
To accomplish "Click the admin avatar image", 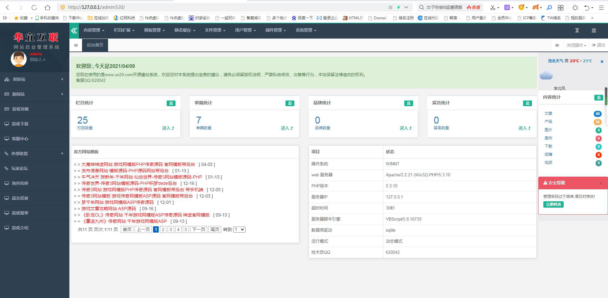I will pos(18,59).
